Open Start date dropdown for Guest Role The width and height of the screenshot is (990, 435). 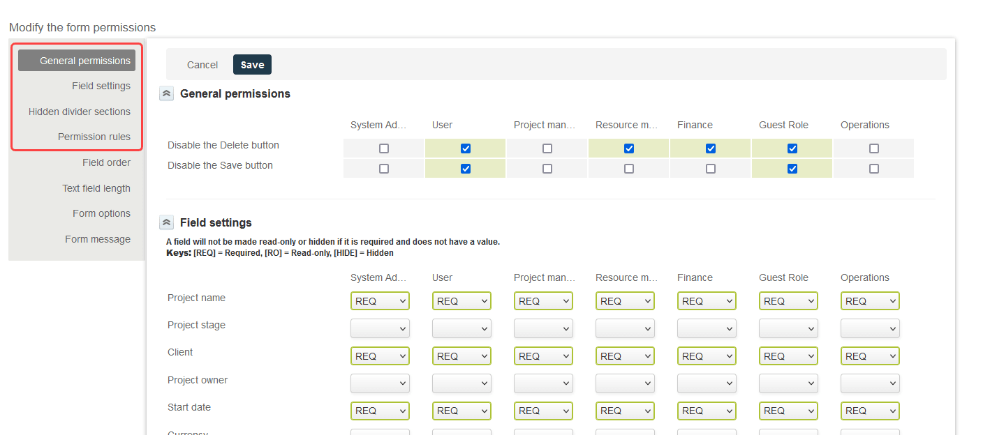(x=788, y=411)
